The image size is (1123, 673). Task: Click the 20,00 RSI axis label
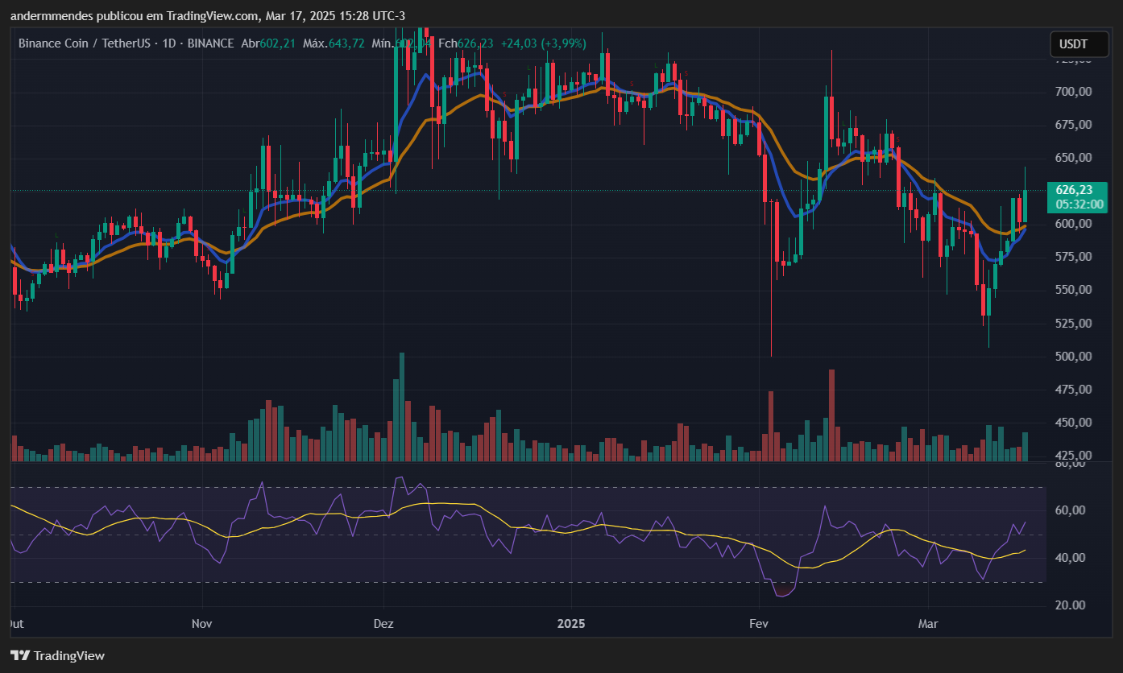coord(1071,605)
